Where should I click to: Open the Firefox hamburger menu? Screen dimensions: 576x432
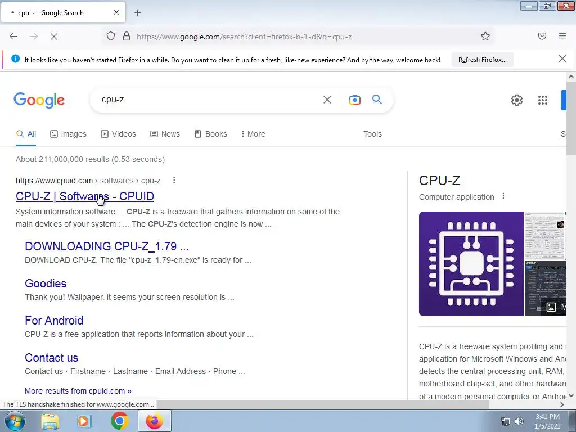tap(562, 36)
